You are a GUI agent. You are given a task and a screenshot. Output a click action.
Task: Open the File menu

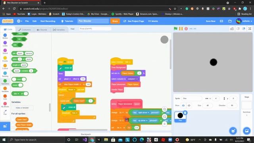coord(27,21)
